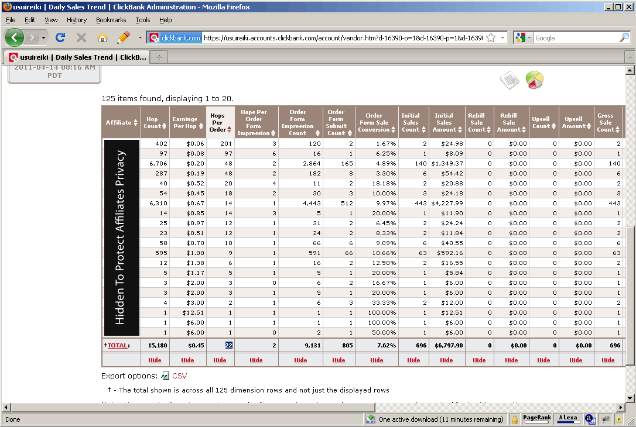Open the Bookmarks menu
The height and width of the screenshot is (427, 636).
point(111,20)
